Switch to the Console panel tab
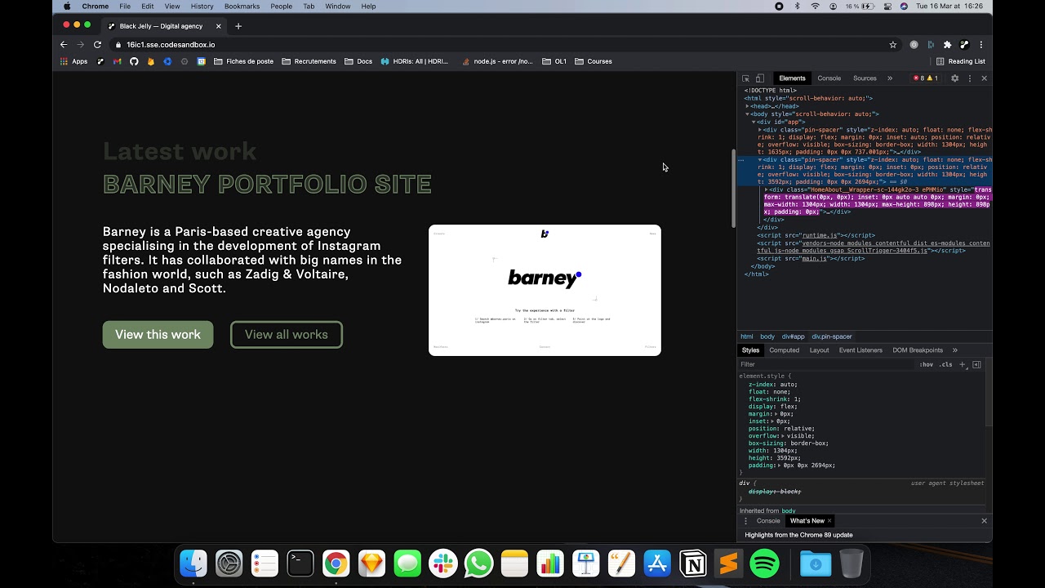1045x588 pixels. [x=829, y=78]
